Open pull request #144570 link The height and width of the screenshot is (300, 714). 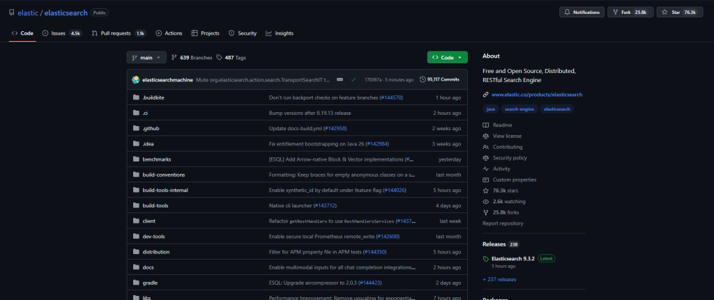[392, 97]
